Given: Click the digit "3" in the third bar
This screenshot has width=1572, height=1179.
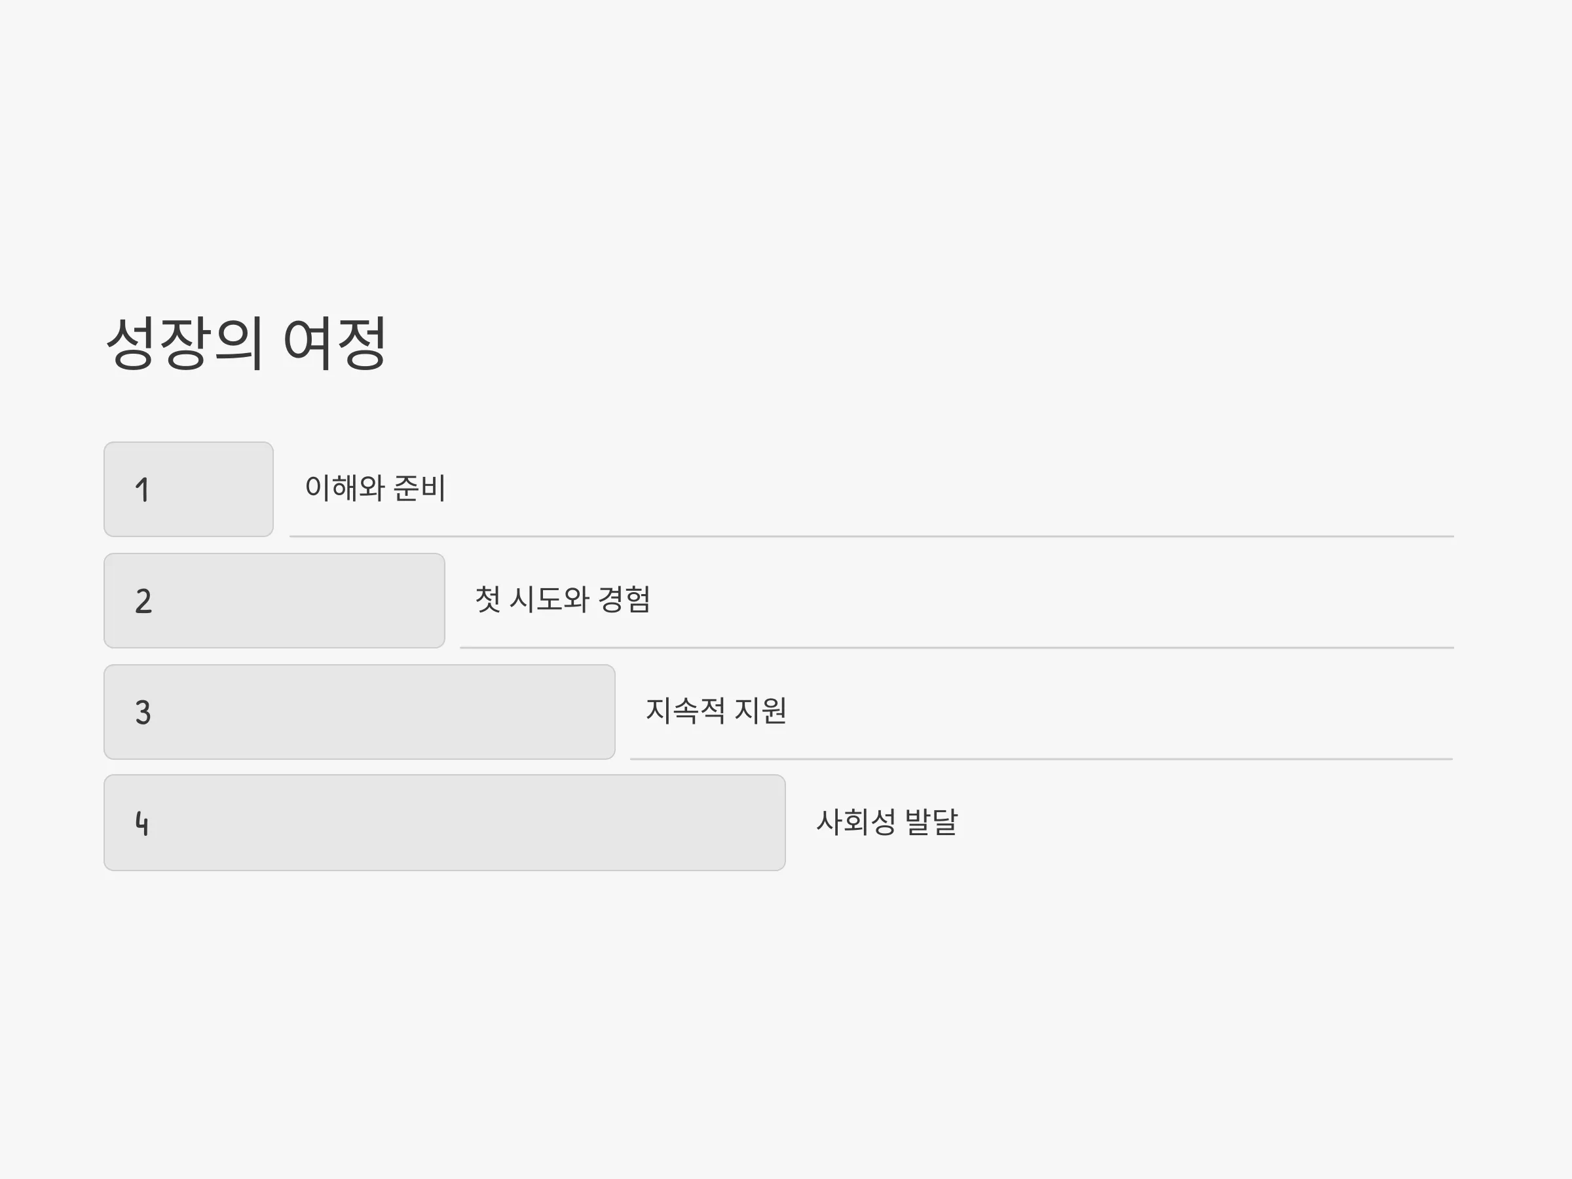Looking at the screenshot, I should 143,713.
